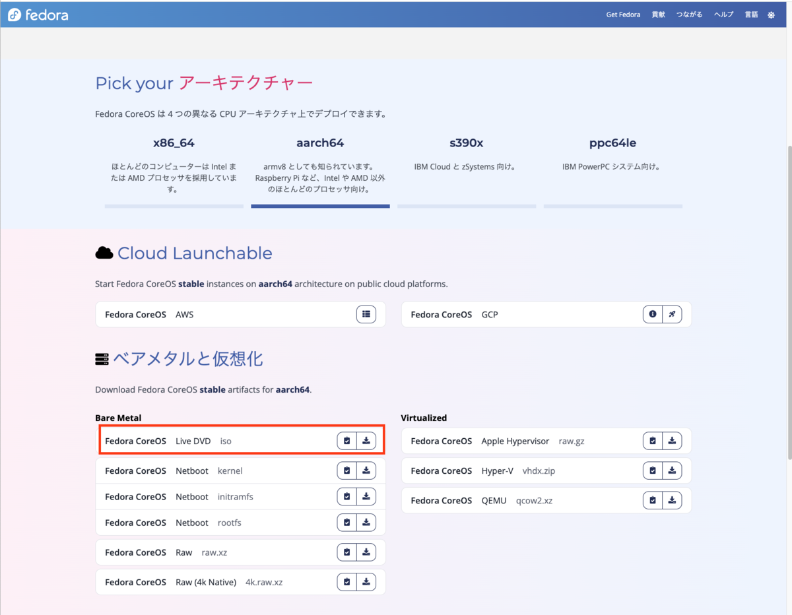Toggle the dark mode sun icon
This screenshot has height=615, width=792.
pos(771,15)
